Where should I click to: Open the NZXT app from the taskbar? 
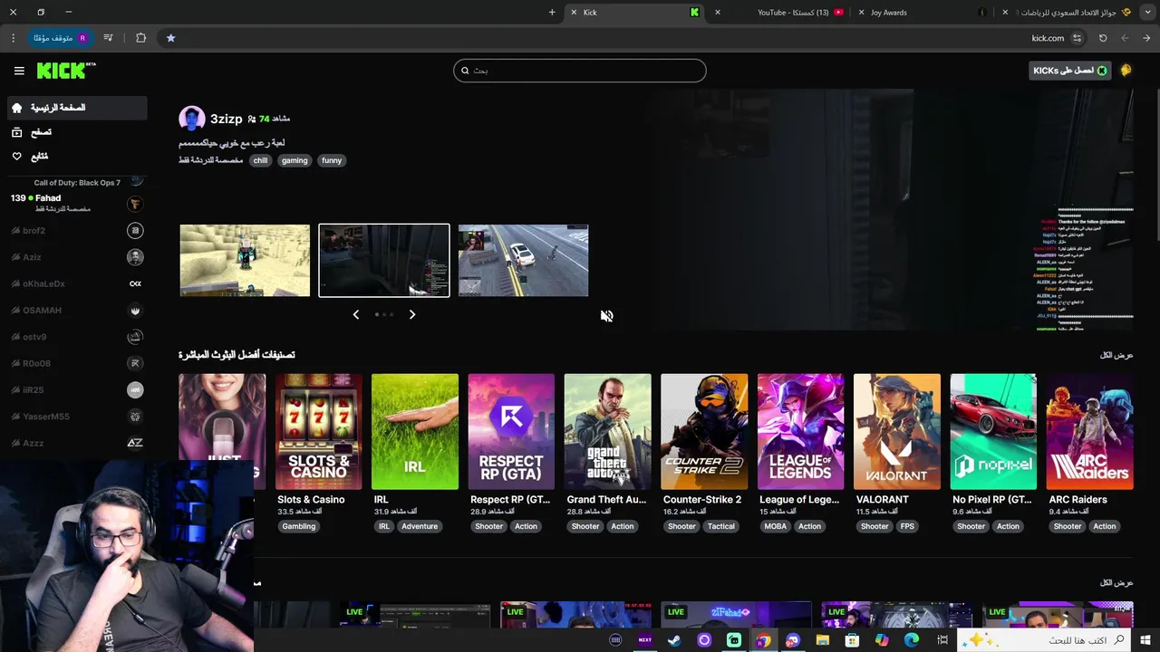645,640
